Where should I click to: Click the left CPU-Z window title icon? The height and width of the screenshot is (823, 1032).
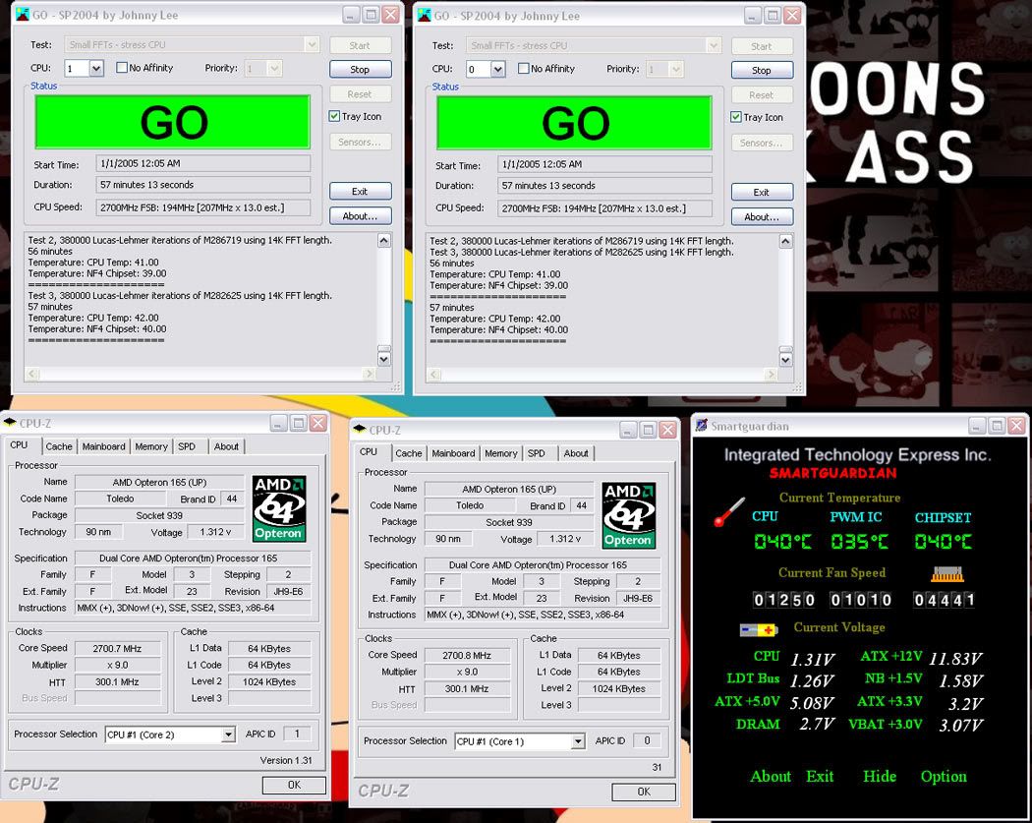click(x=10, y=423)
